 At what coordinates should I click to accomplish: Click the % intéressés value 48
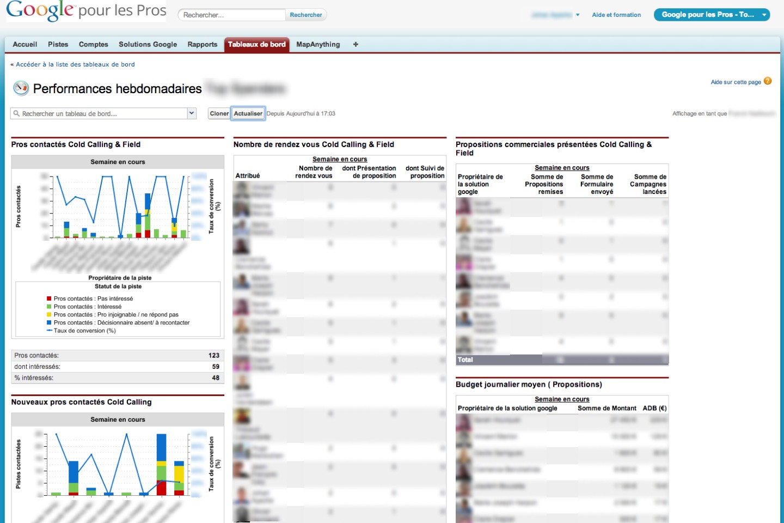coord(216,378)
